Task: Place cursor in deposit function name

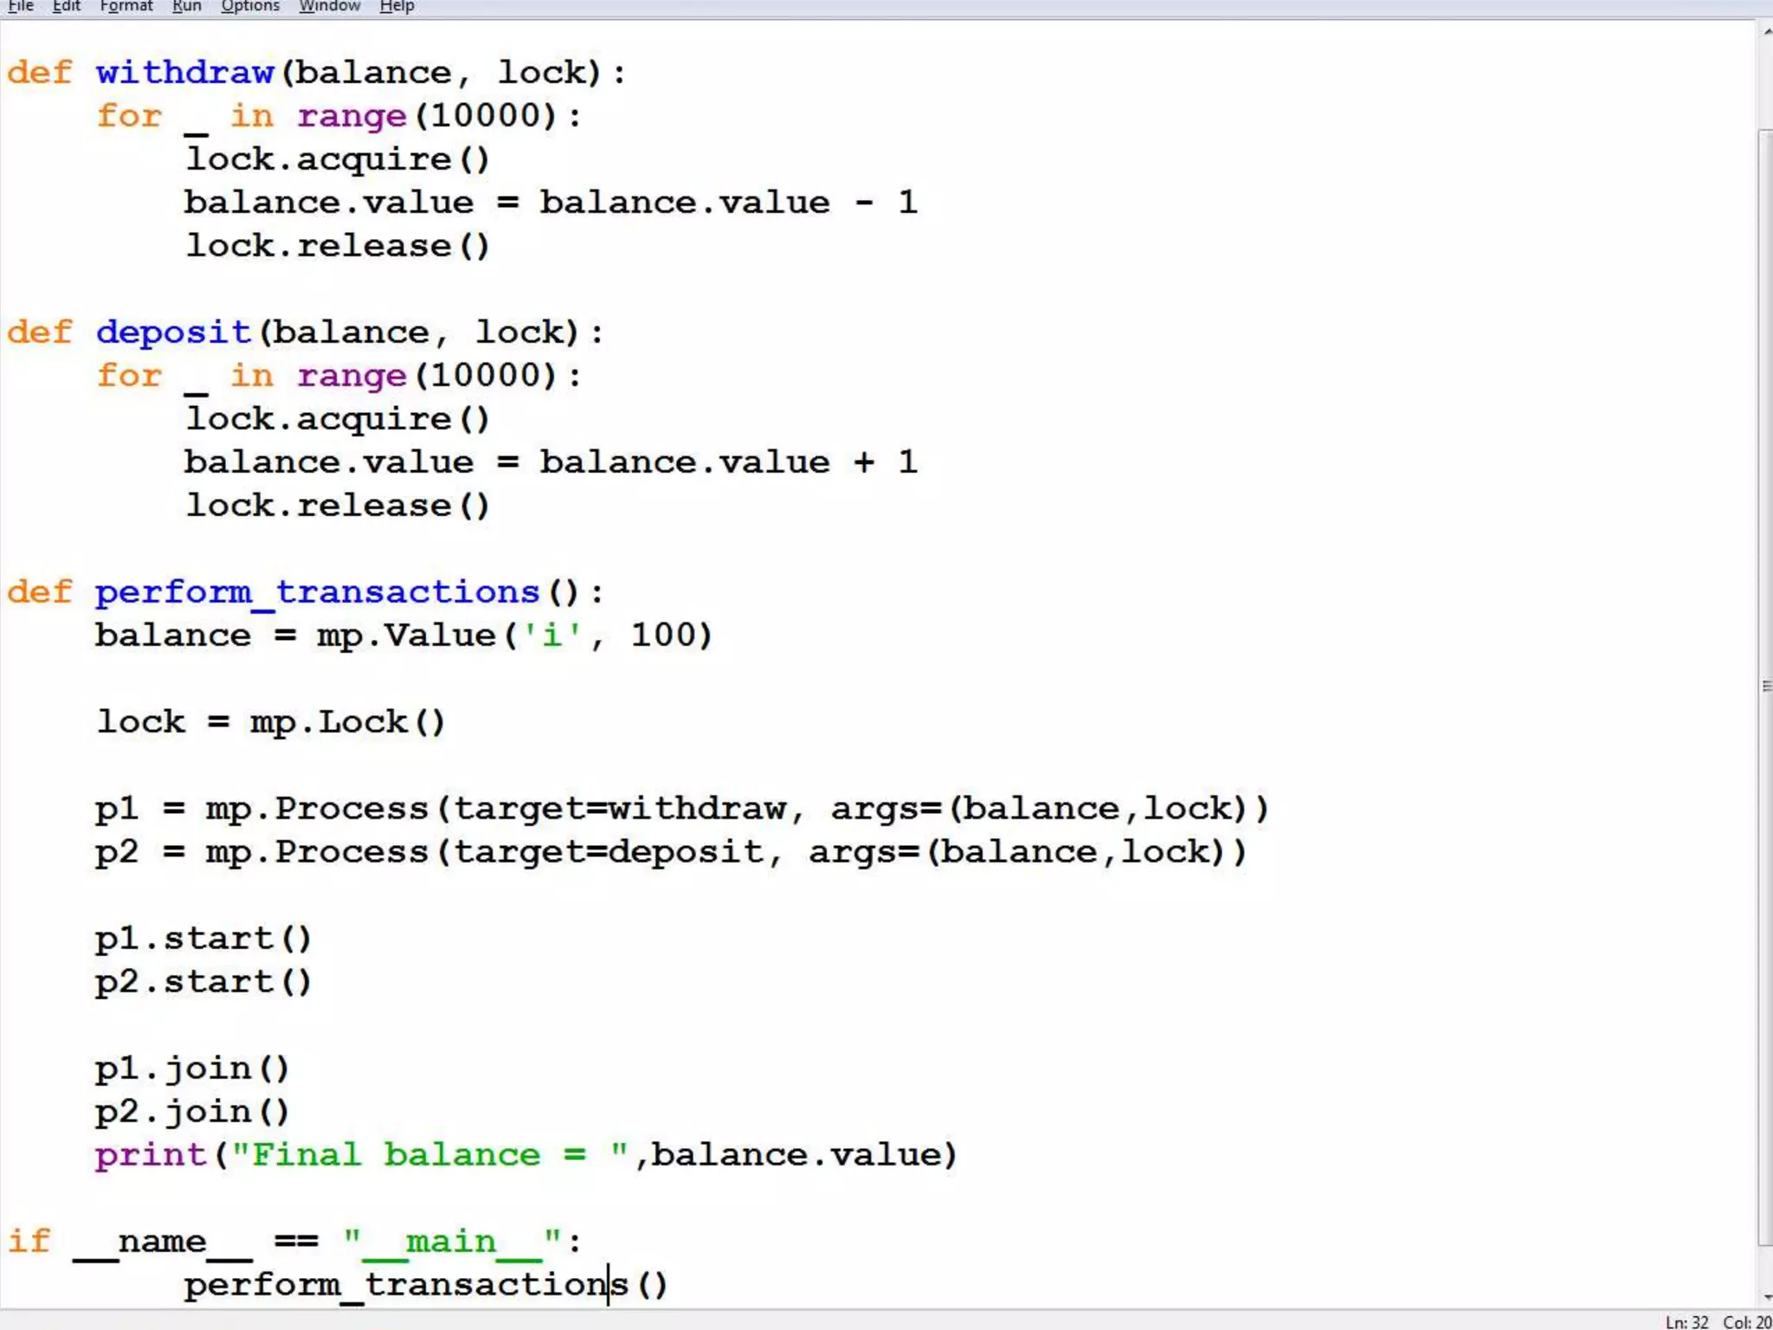Action: coord(173,332)
